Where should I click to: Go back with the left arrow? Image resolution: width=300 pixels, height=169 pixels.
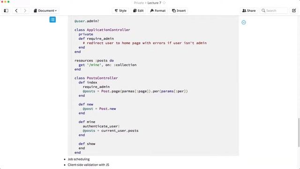click(16, 11)
